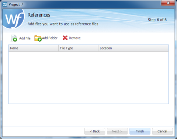Sort list by Name column header
The height and width of the screenshot is (139, 177).
tap(34, 48)
